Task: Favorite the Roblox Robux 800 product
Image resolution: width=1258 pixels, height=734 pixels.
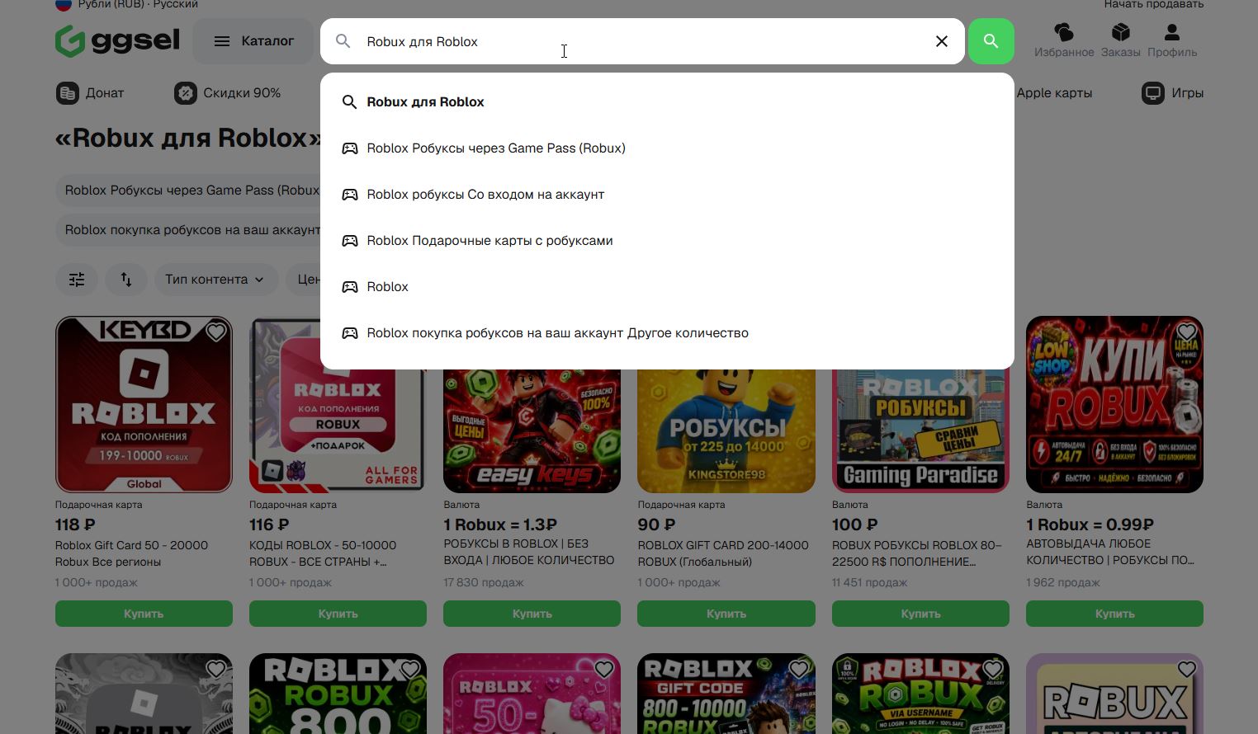Action: pyautogui.click(x=410, y=669)
